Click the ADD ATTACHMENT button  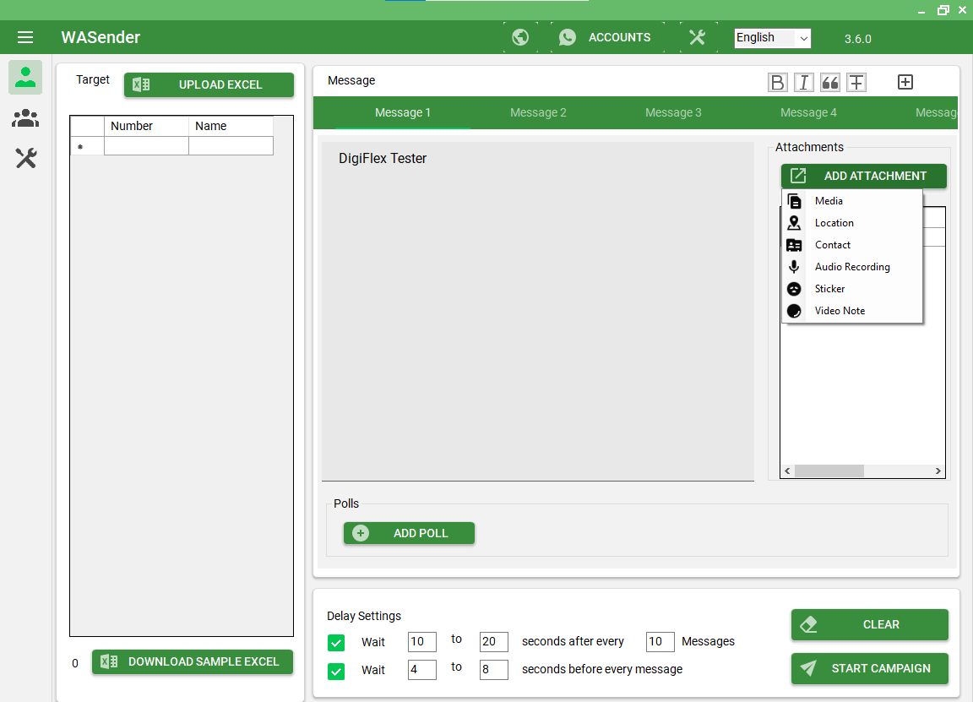point(864,176)
